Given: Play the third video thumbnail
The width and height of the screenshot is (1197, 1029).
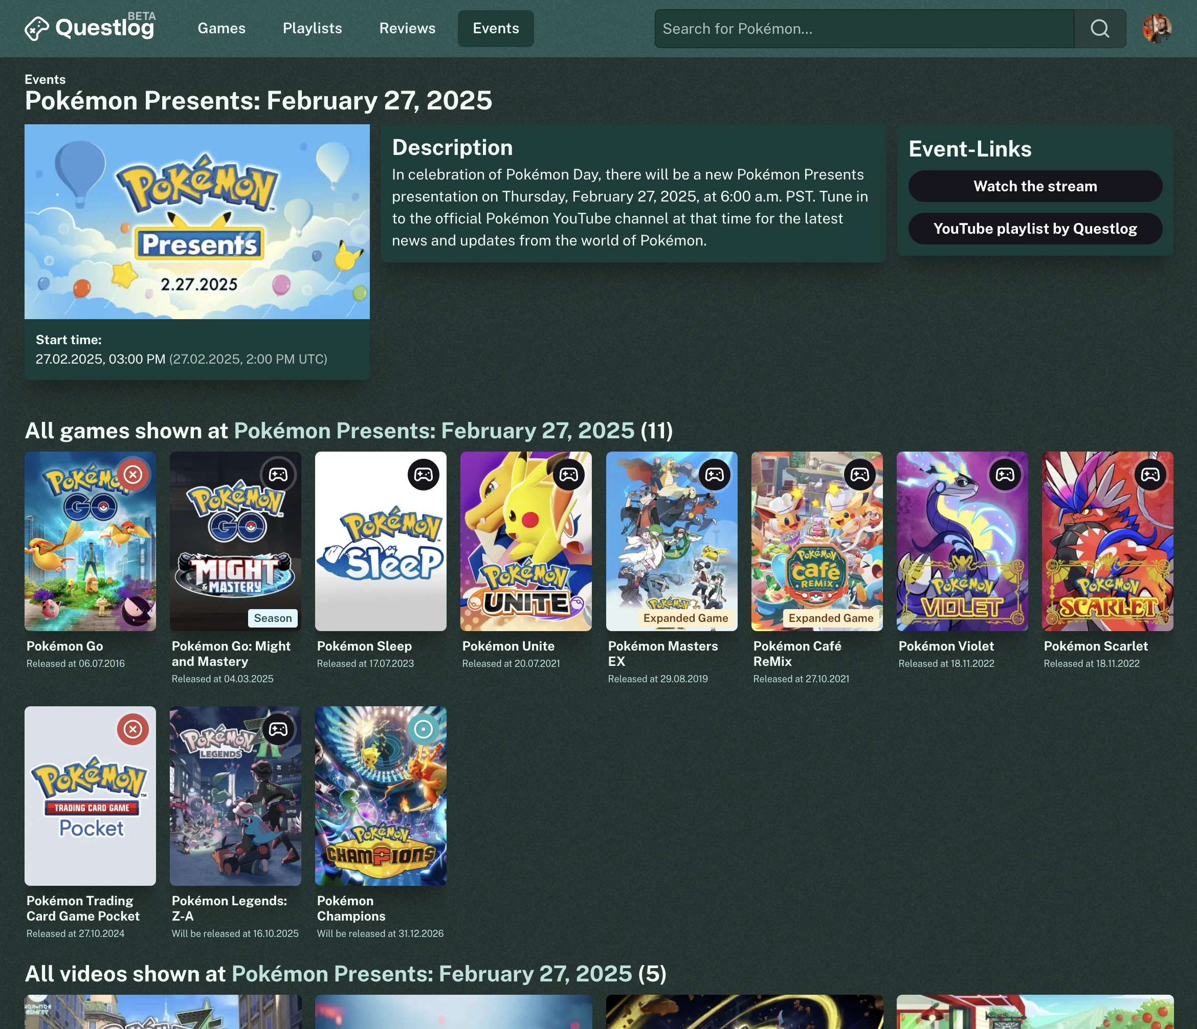Looking at the screenshot, I should point(744,1012).
